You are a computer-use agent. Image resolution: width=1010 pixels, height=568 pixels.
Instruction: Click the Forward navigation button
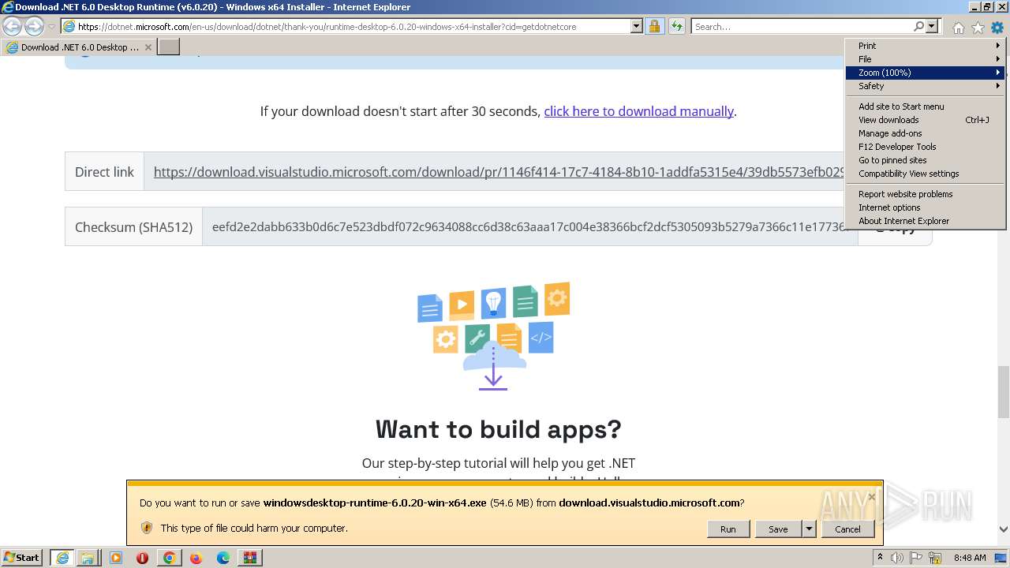click(x=34, y=26)
